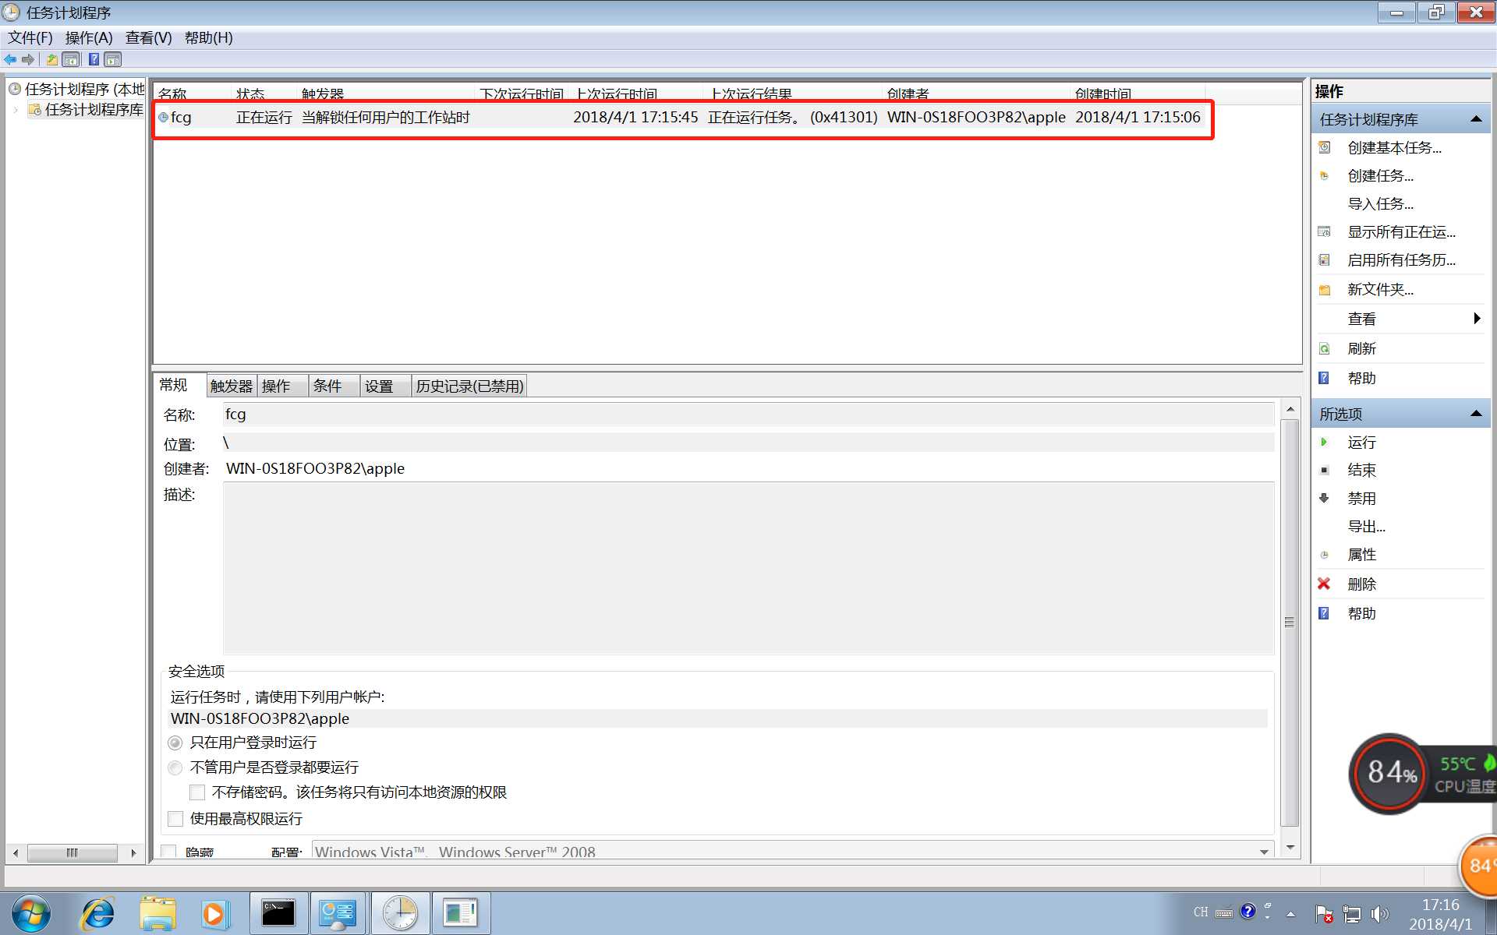The width and height of the screenshot is (1497, 935).
Task: Toggle the action pane toolbar icon
Action: point(113,59)
